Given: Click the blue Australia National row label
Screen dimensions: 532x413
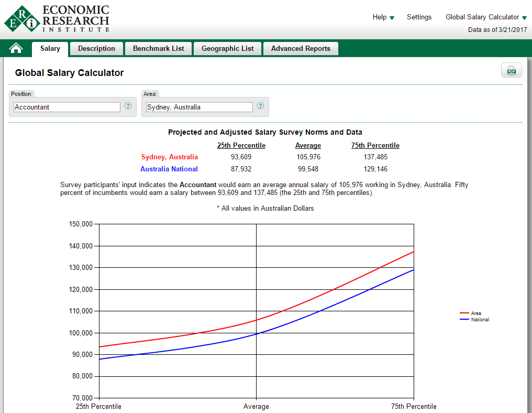Looking at the screenshot, I should point(169,169).
